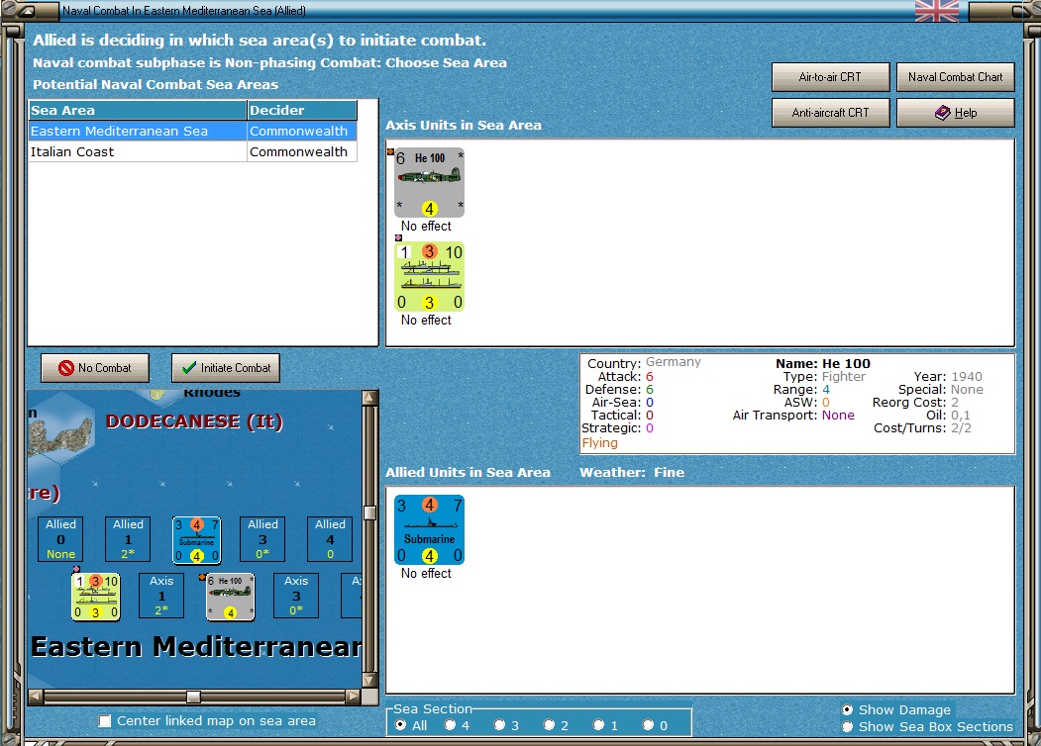This screenshot has width=1041, height=746.
Task: Select Sea Section 0 radio button
Action: 648,725
